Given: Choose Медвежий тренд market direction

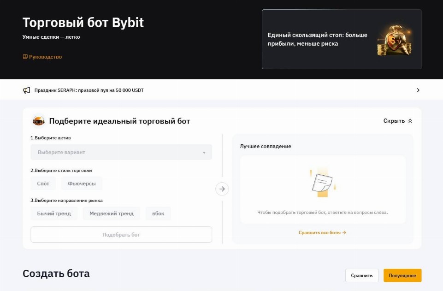Looking at the screenshot, I should (x=112, y=214).
